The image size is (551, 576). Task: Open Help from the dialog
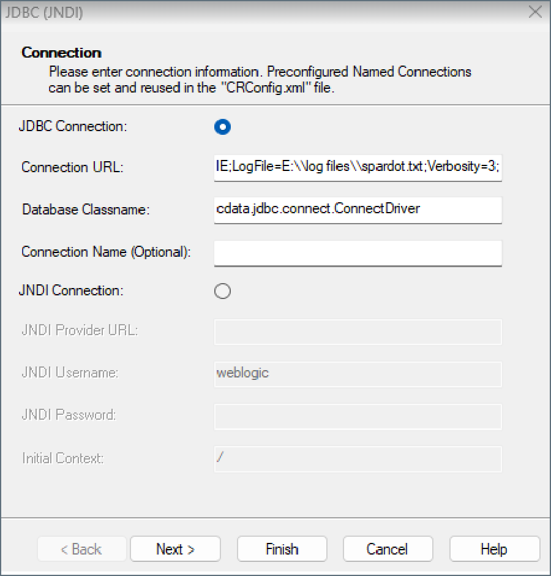[494, 549]
